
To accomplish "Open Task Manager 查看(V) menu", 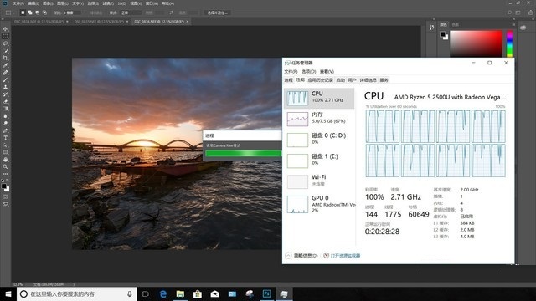I will (x=327, y=71).
